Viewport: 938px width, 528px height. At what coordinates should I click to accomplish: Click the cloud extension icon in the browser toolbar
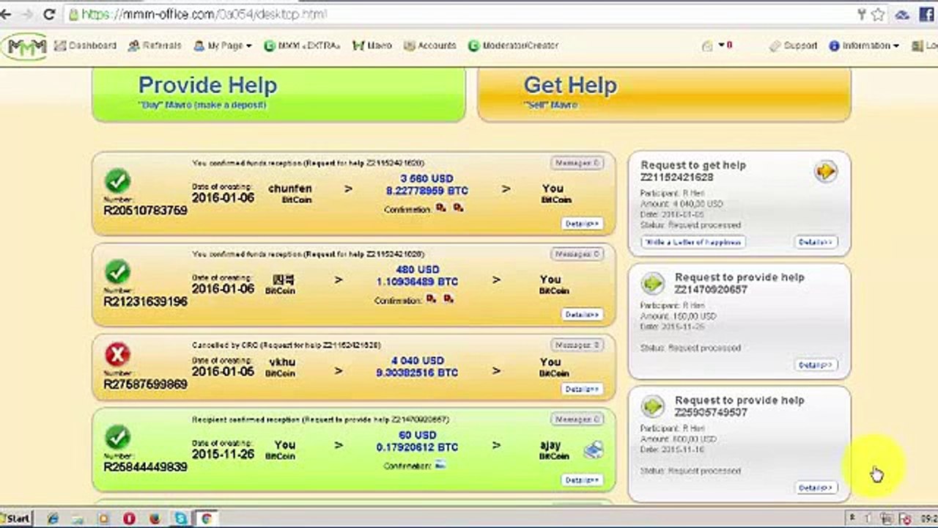(903, 15)
